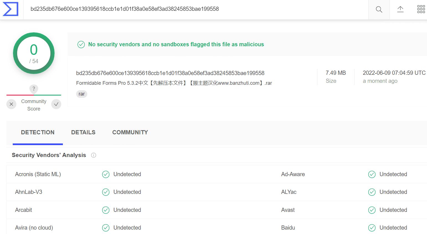Click the info icon beside Security Vendors' Analysis
Screen dimensions: 427x234
pos(94,155)
